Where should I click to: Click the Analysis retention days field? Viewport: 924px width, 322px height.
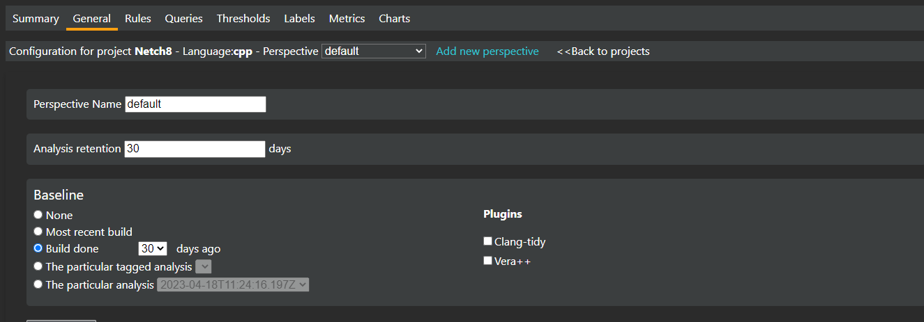pyautogui.click(x=195, y=149)
